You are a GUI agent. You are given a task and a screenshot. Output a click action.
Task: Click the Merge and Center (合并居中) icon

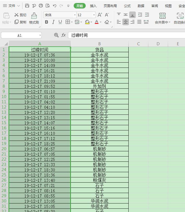[163, 16]
